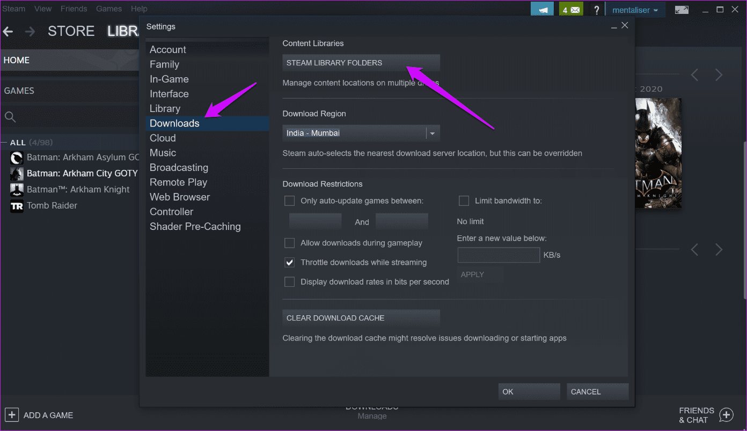This screenshot has width=747, height=431.
Task: Open Steam announcements via megaphone icon
Action: click(542, 9)
